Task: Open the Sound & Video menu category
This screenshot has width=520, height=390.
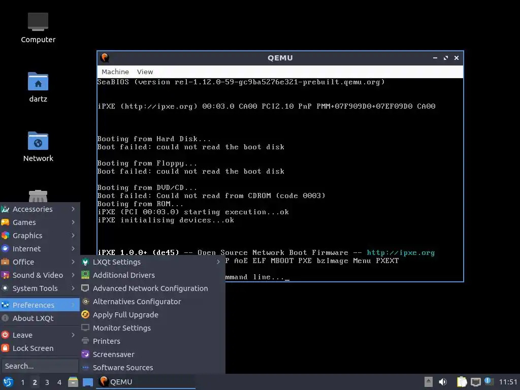Action: (x=40, y=275)
